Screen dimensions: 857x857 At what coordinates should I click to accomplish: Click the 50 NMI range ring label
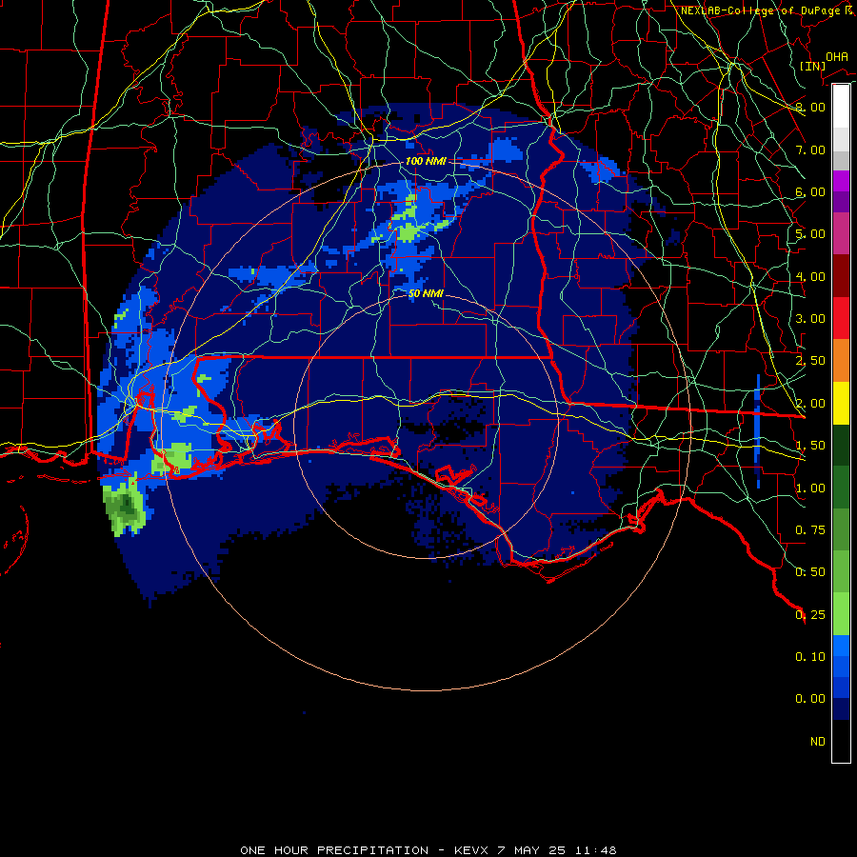point(426,293)
